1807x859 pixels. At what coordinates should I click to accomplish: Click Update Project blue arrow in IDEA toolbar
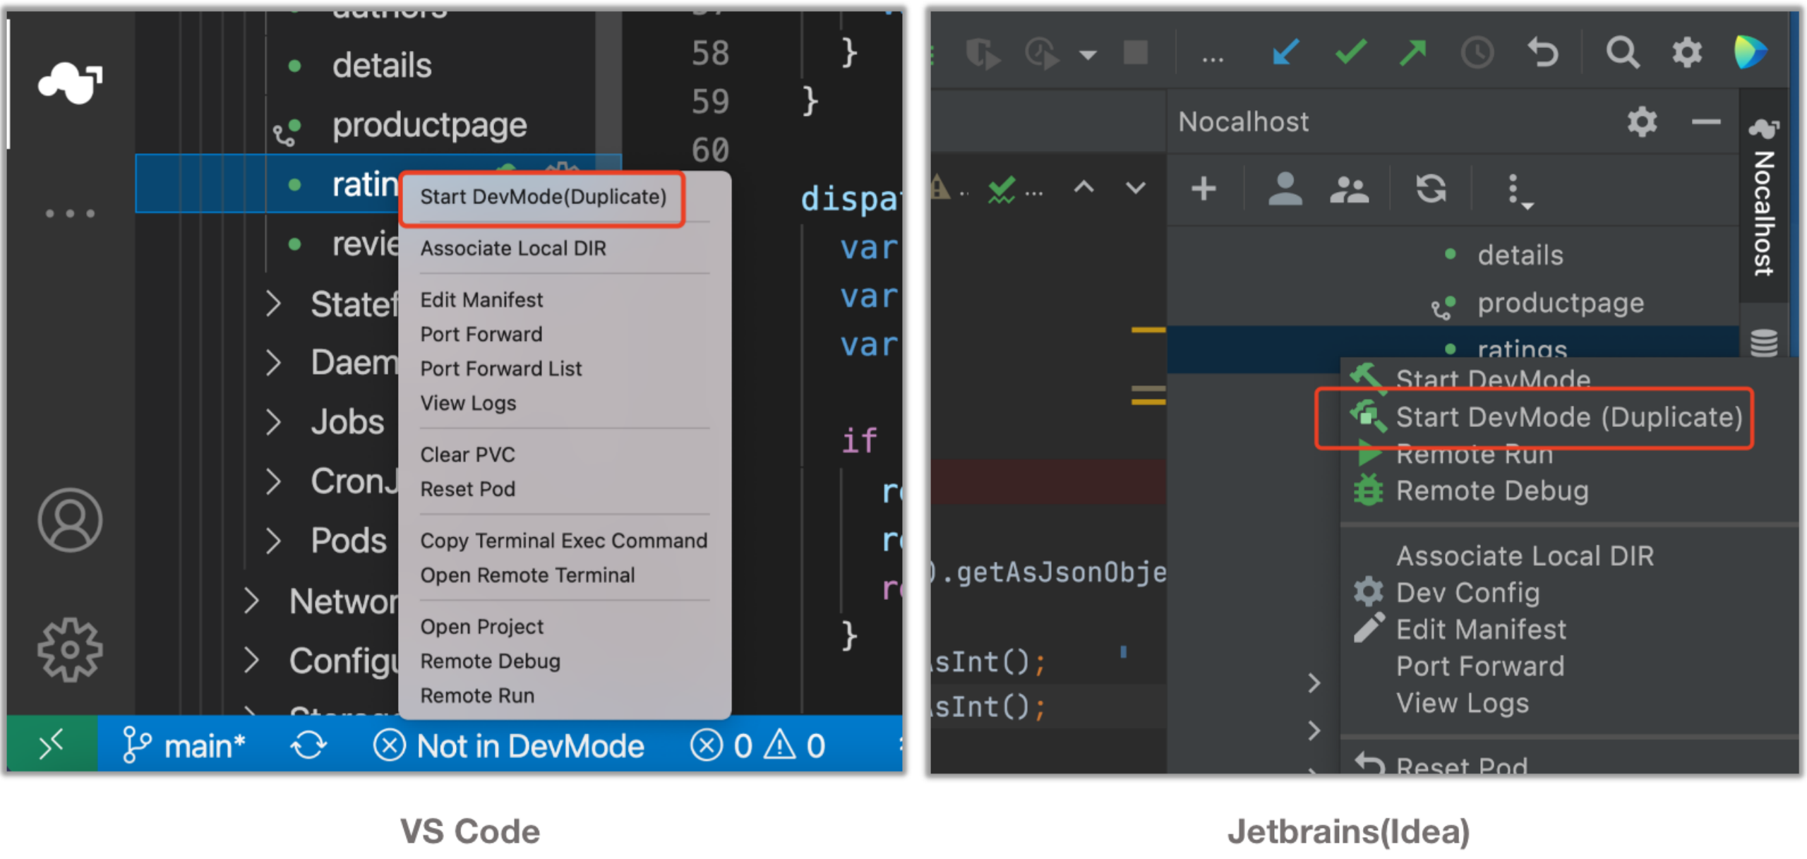point(1285,52)
